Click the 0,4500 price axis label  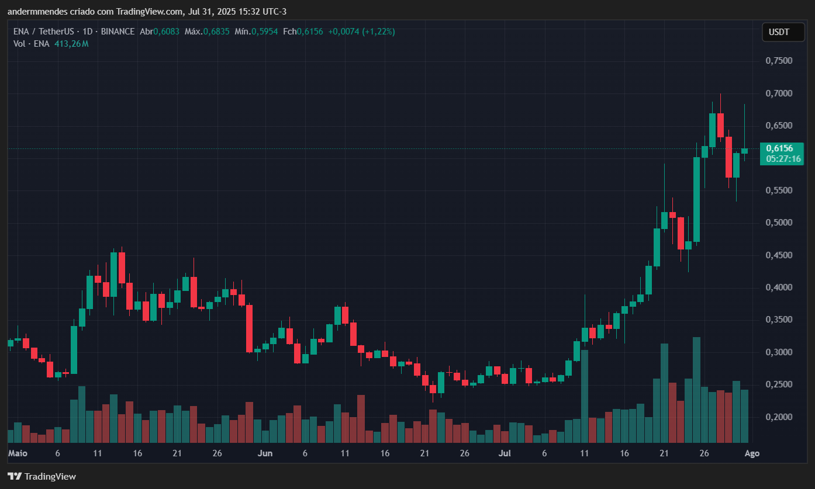pos(779,255)
